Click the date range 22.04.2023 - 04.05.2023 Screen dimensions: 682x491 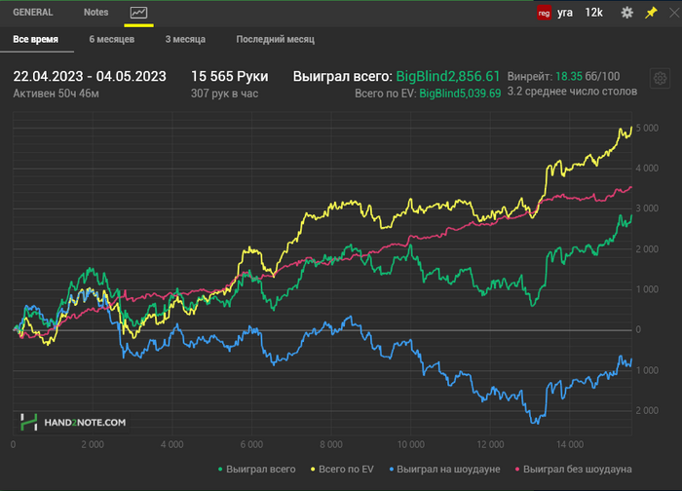(90, 77)
